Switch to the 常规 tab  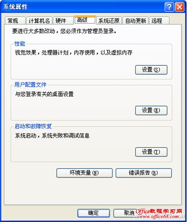click(15, 21)
